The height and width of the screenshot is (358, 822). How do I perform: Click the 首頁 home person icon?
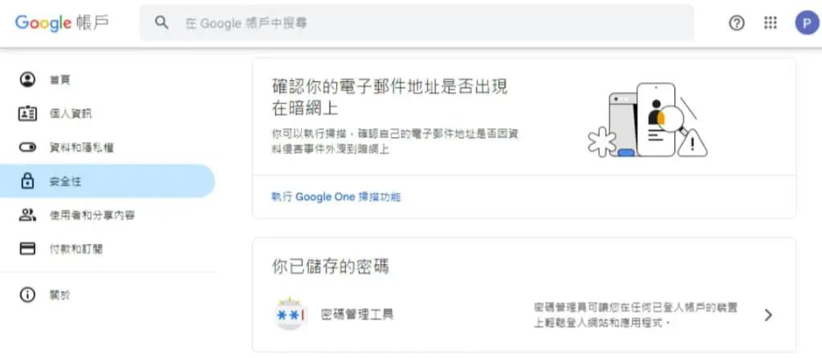[27, 79]
